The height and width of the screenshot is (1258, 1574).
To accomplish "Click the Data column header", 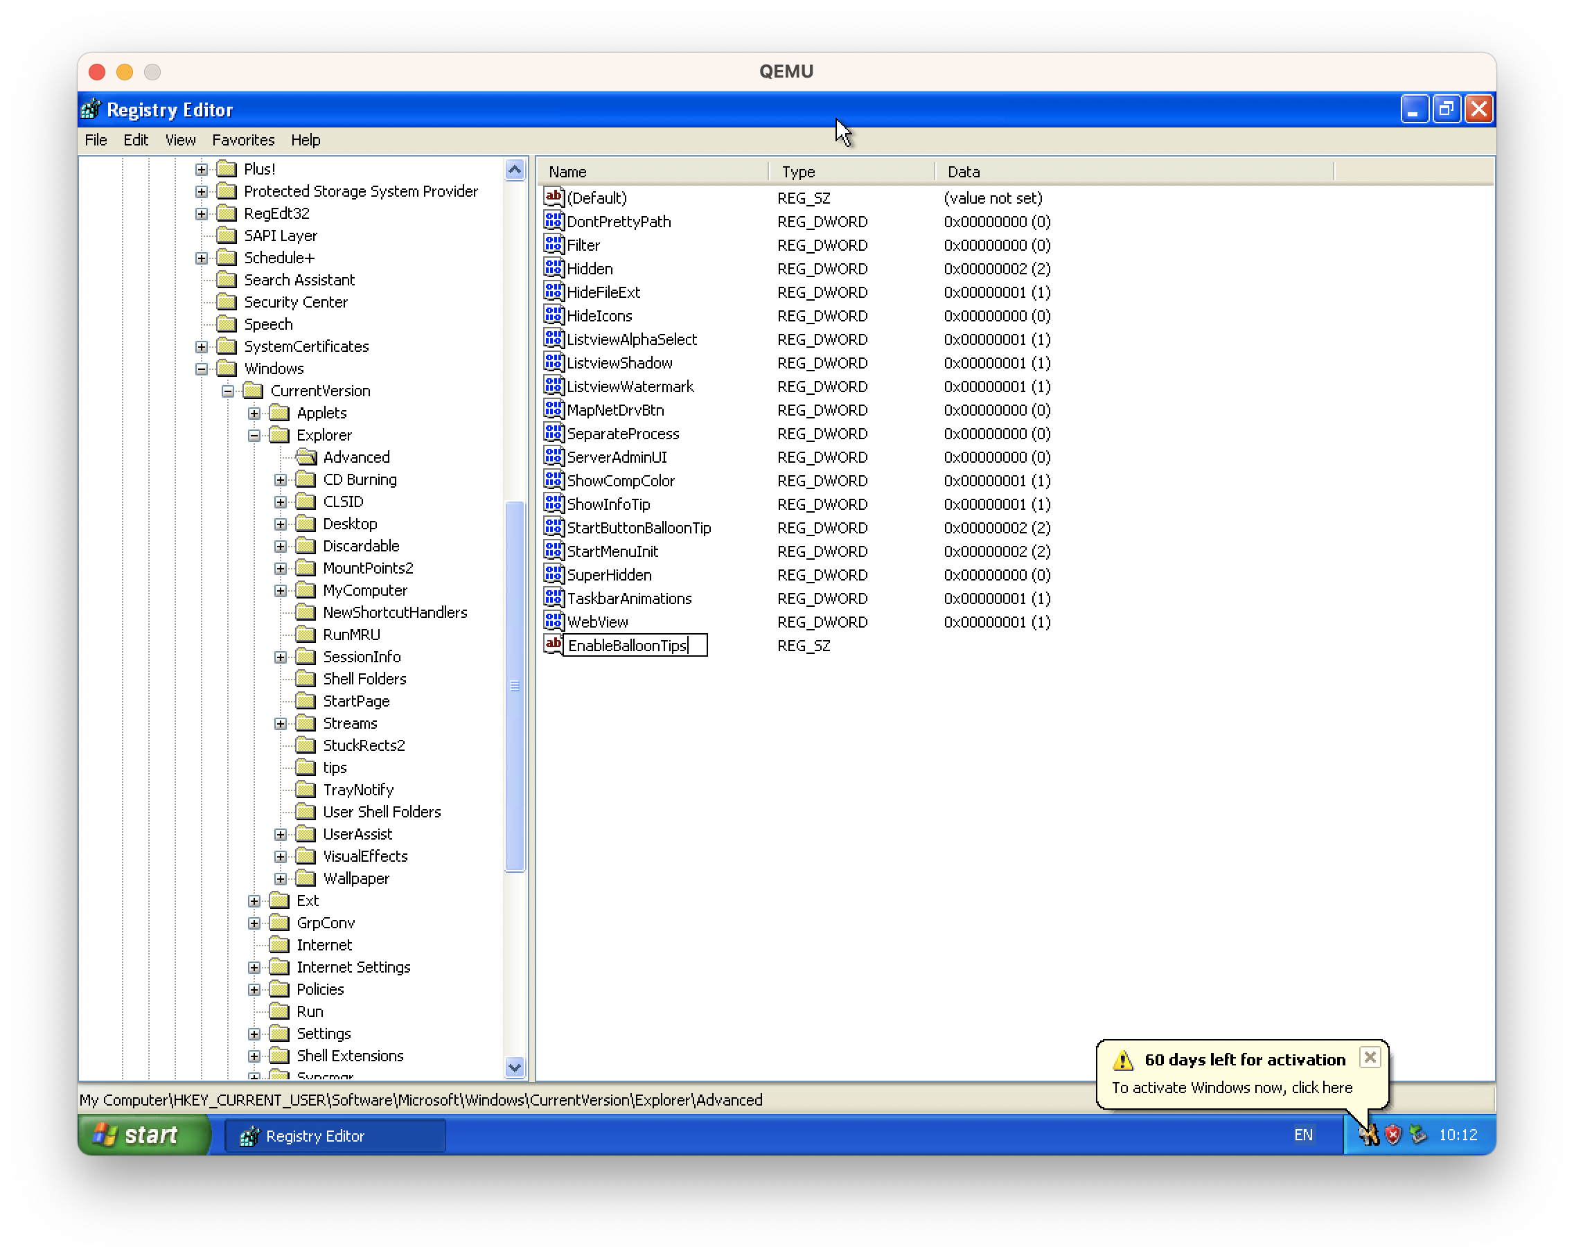I will tap(1134, 172).
